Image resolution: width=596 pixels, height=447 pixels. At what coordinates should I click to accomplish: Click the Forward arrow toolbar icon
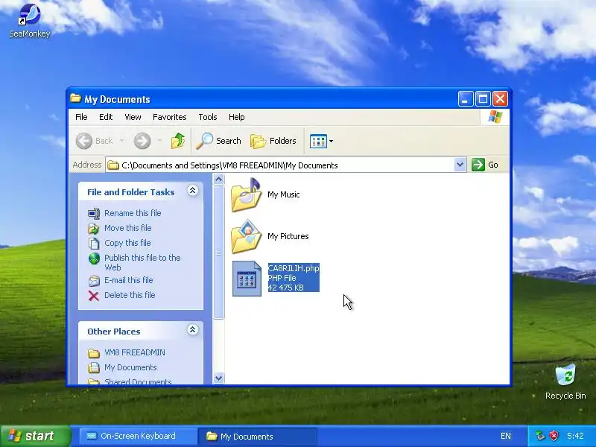pyautogui.click(x=142, y=141)
